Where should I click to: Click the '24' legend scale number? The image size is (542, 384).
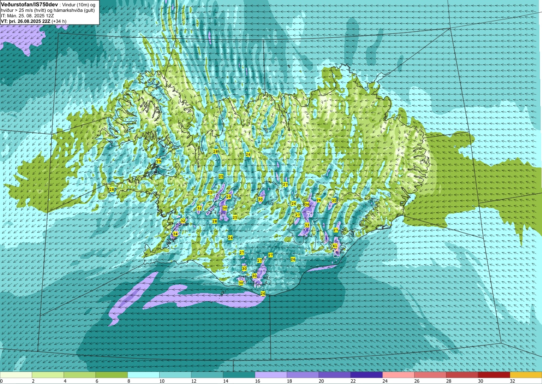coord(385,381)
